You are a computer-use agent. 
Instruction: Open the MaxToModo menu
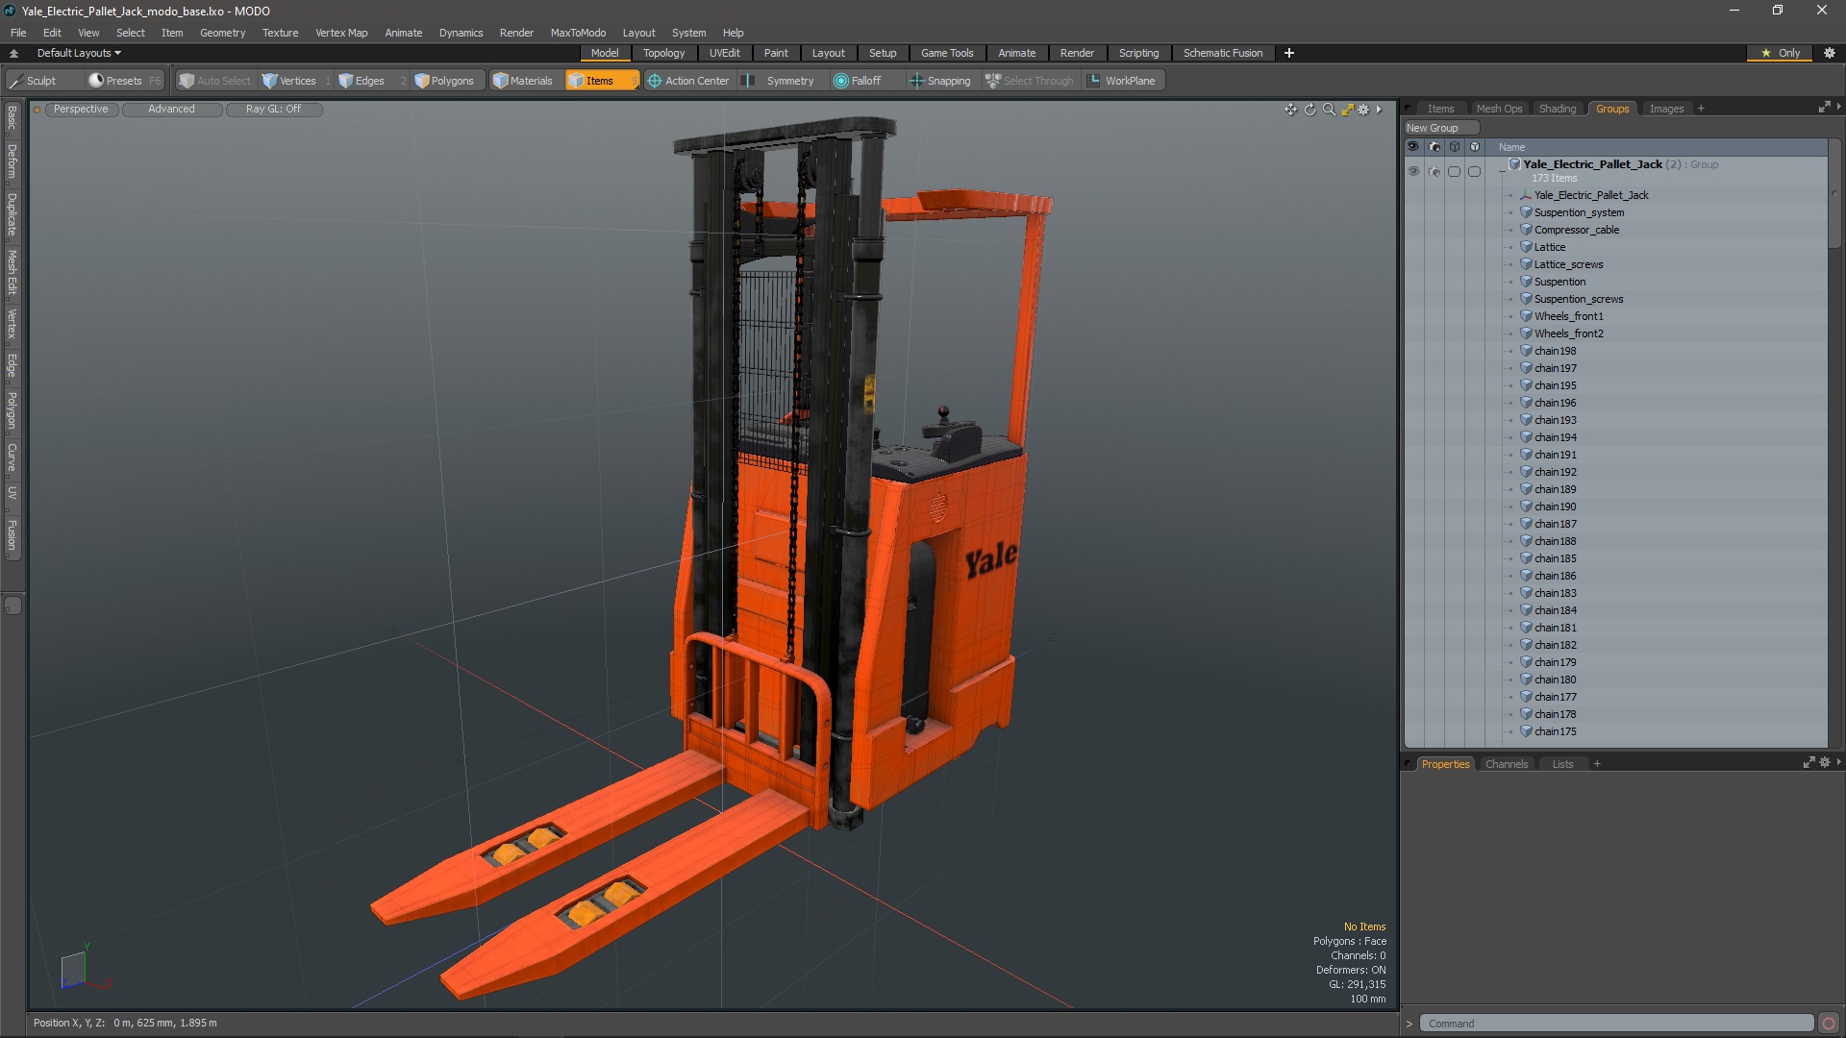coord(578,33)
